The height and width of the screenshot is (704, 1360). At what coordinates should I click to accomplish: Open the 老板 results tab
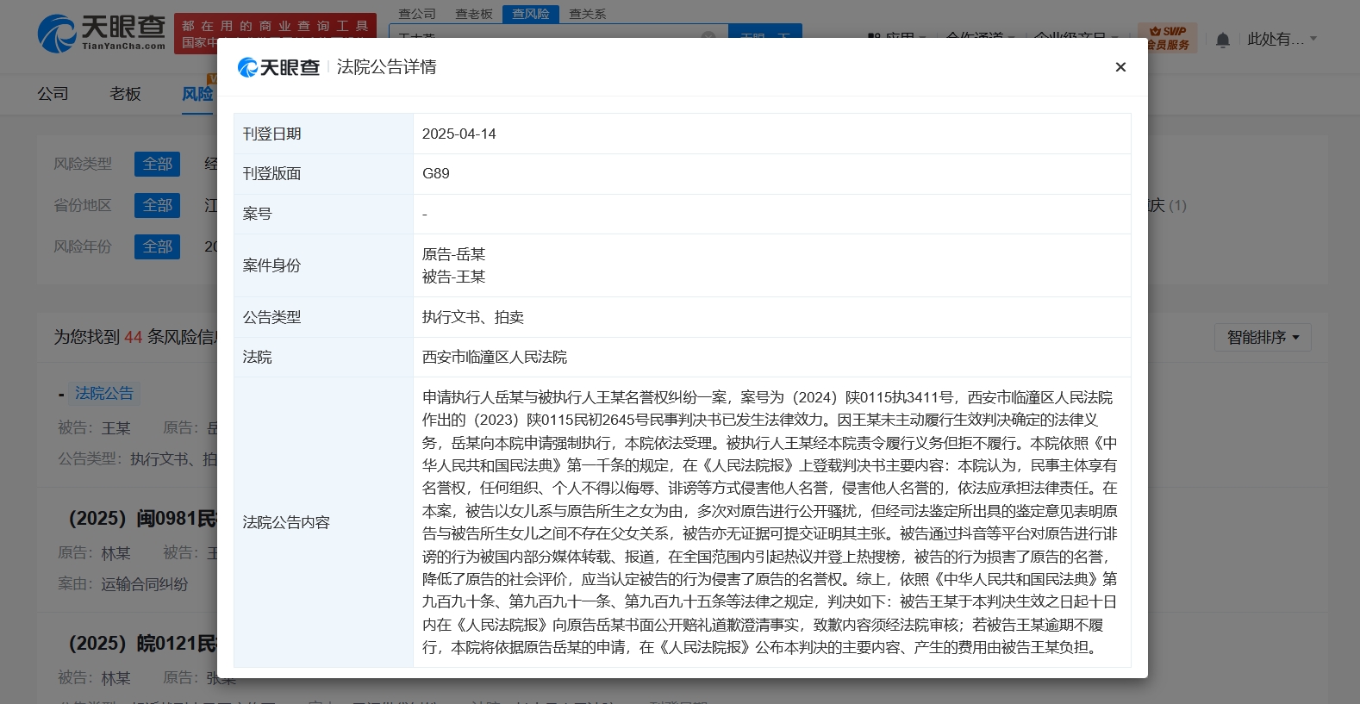coord(125,93)
